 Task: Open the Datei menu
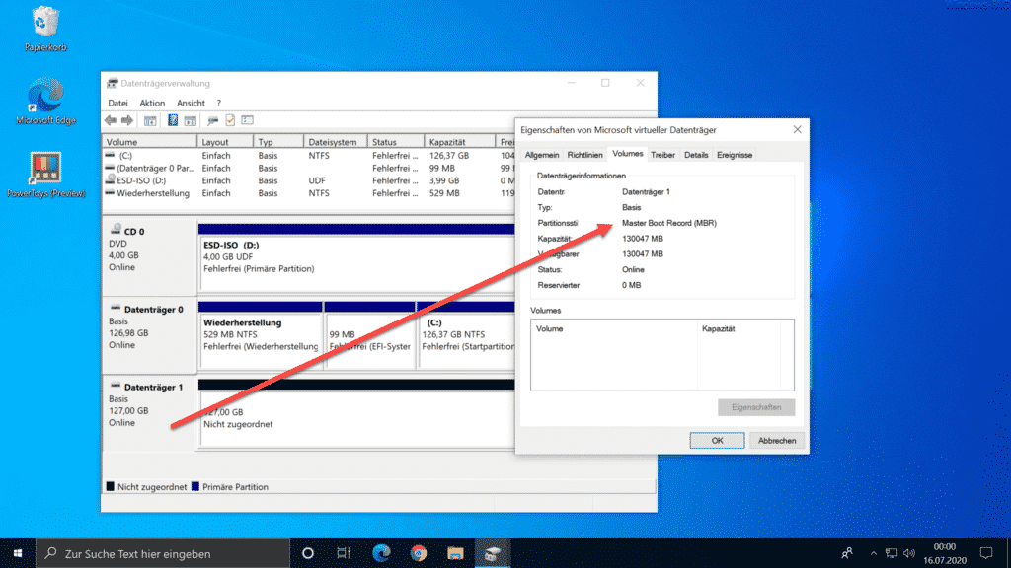pos(117,103)
